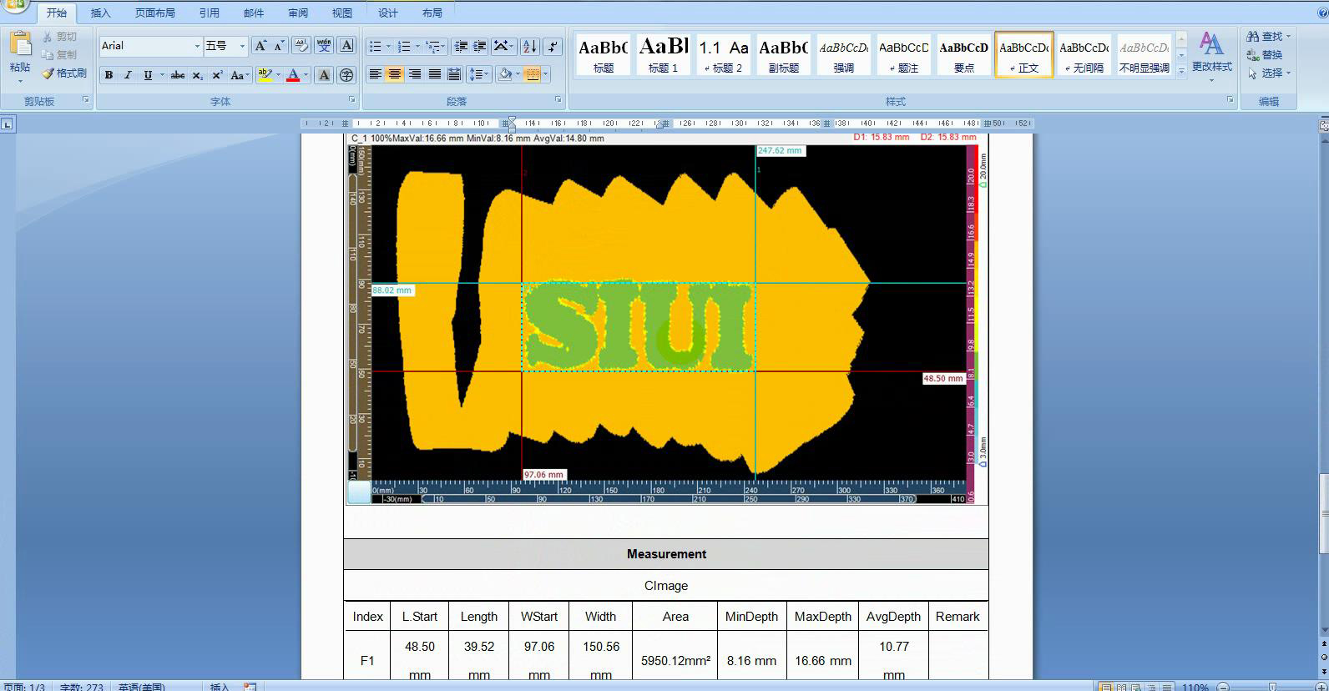
Task: Click the C-scan SIUI image in document
Action: [x=666, y=319]
